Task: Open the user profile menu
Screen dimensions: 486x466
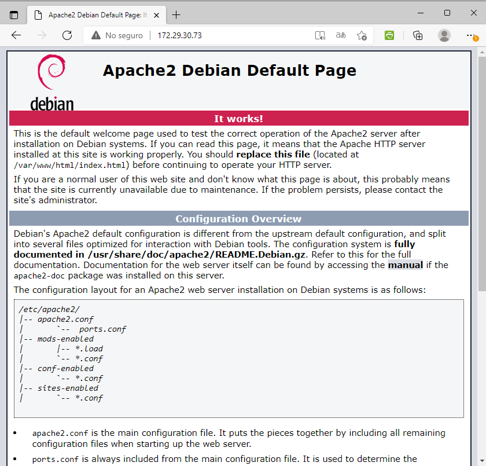Action: (x=444, y=35)
